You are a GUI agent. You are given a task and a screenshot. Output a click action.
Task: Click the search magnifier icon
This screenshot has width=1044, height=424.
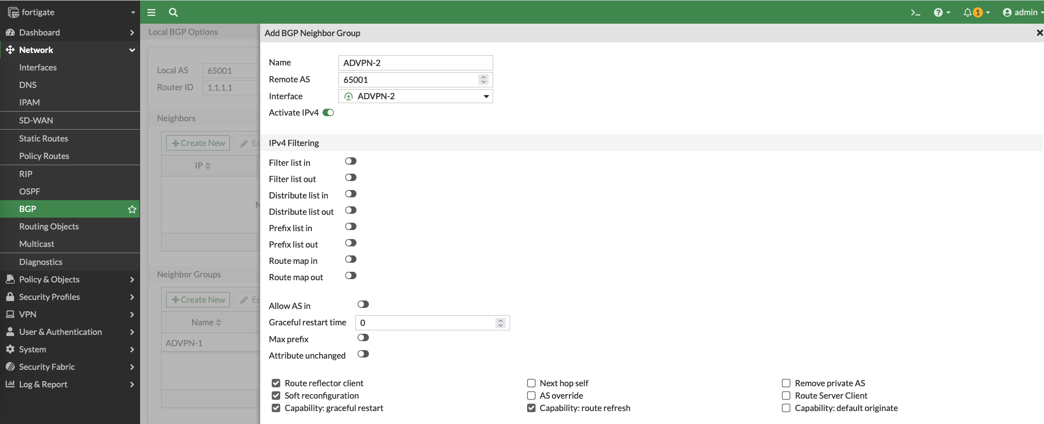[x=173, y=12]
